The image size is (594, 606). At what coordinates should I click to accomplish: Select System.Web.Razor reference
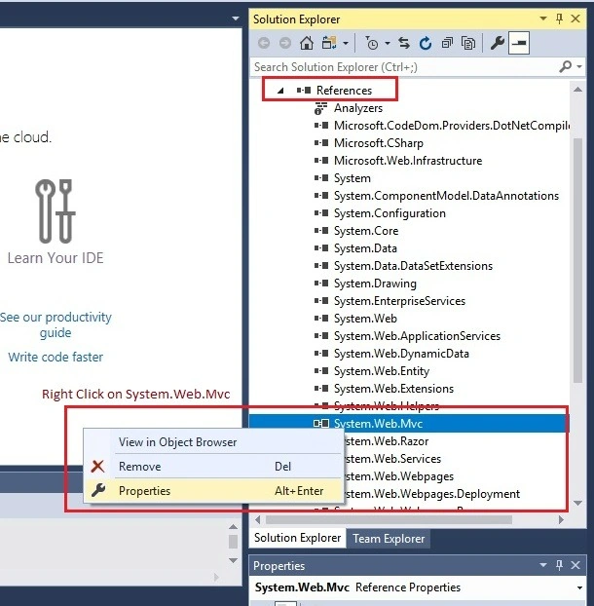coord(387,441)
